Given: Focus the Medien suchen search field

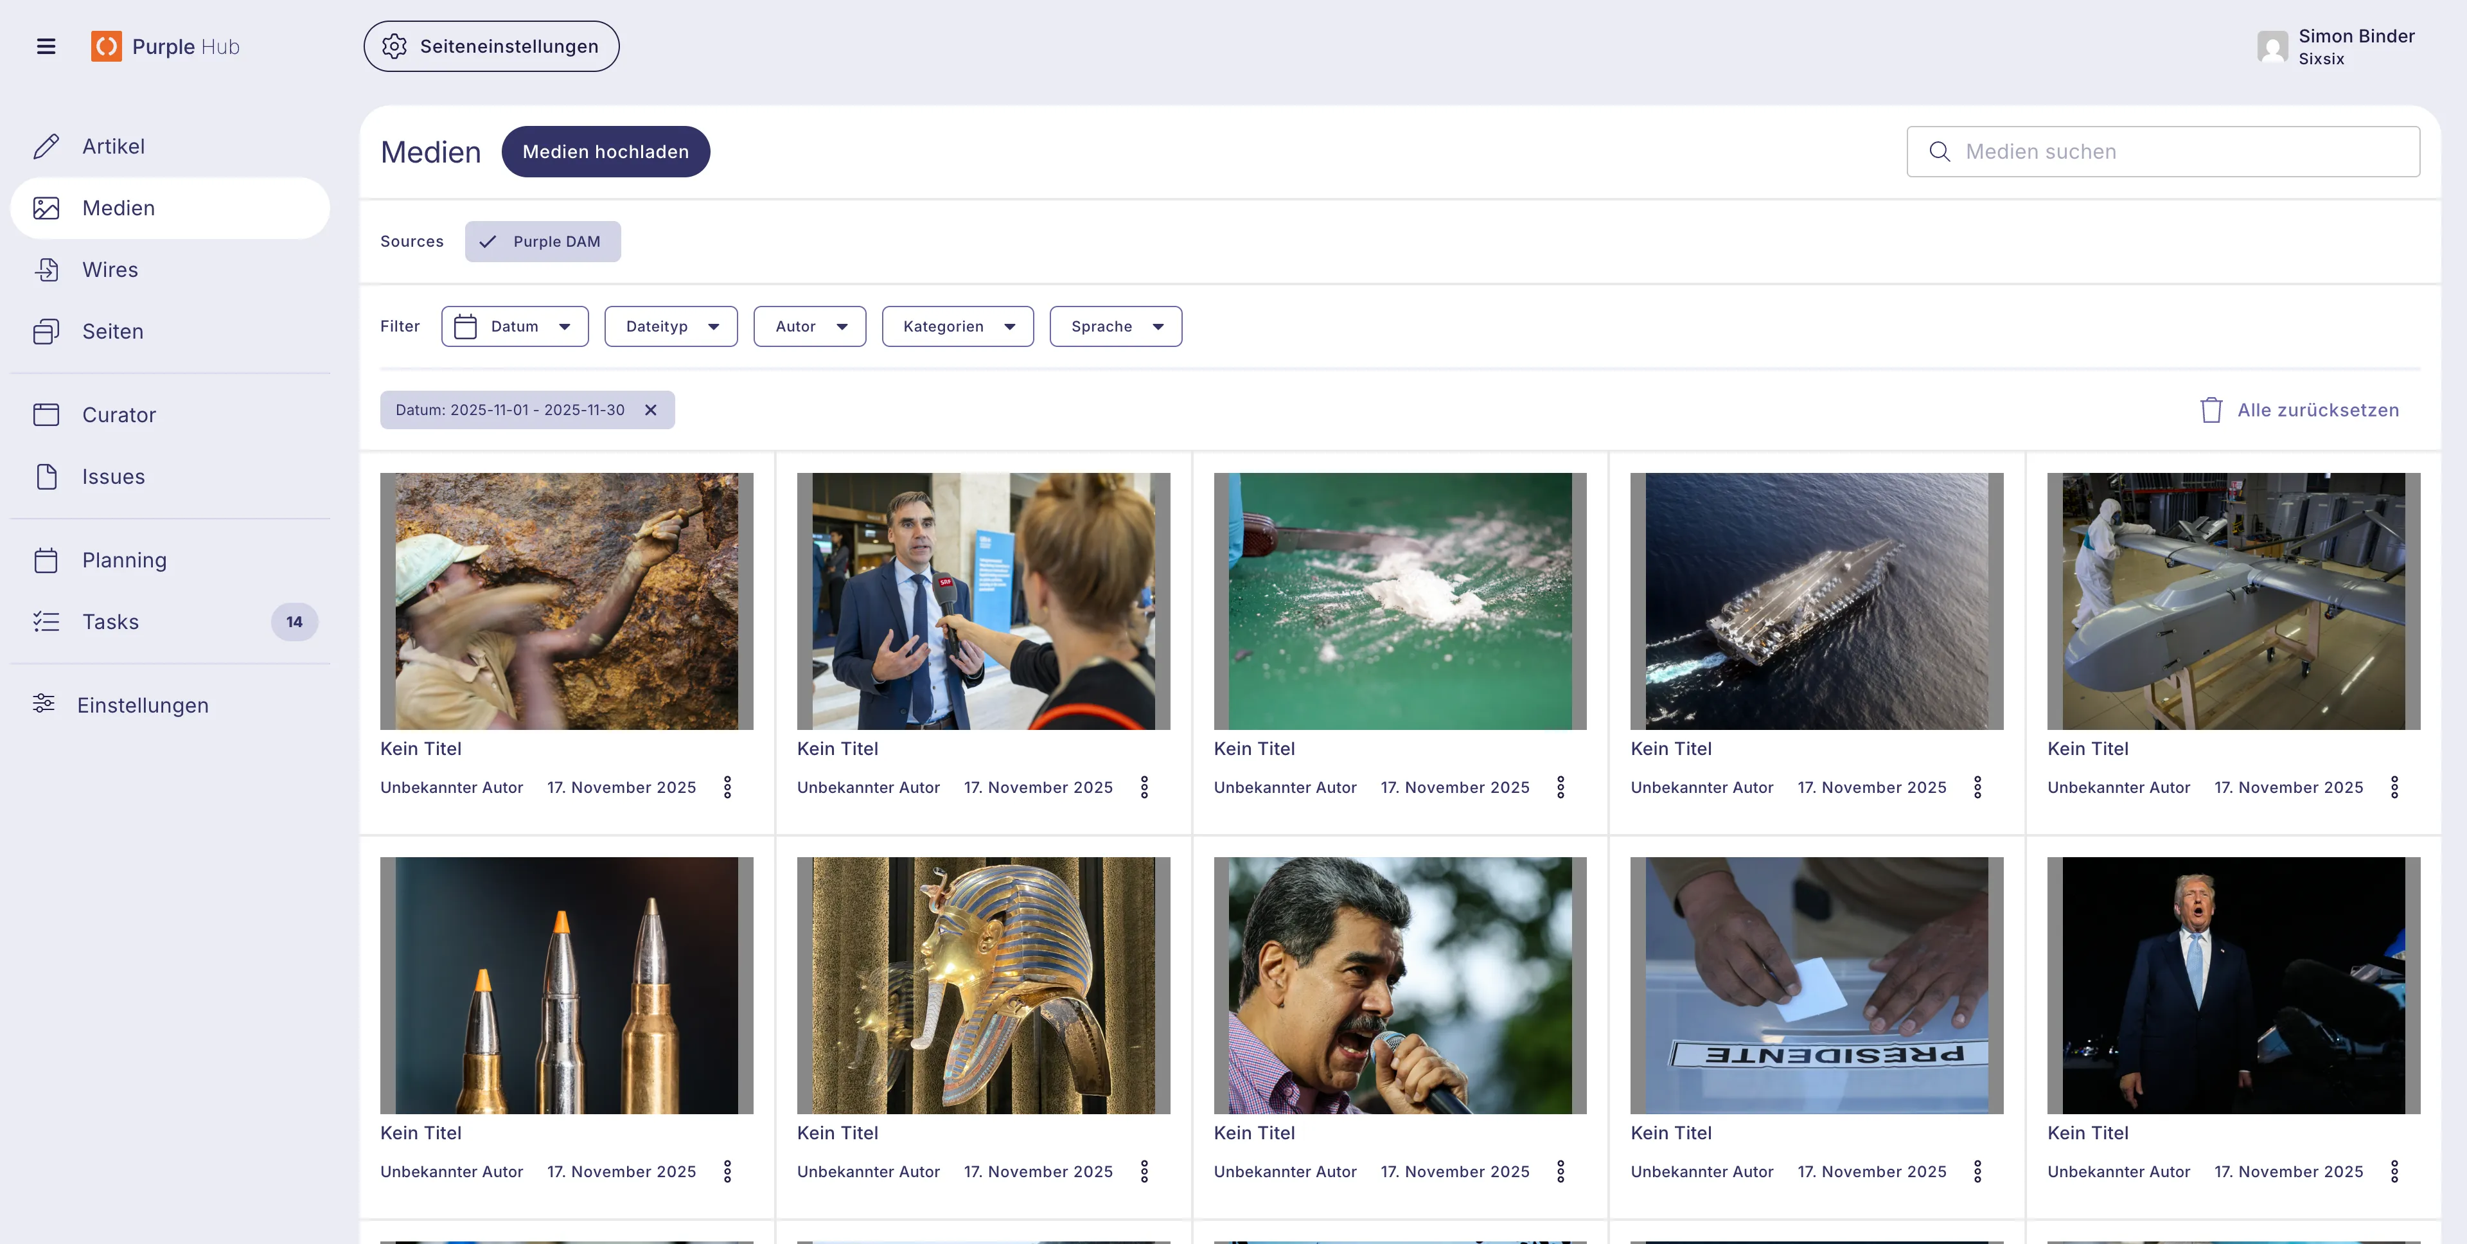Looking at the screenshot, I should [2163, 151].
